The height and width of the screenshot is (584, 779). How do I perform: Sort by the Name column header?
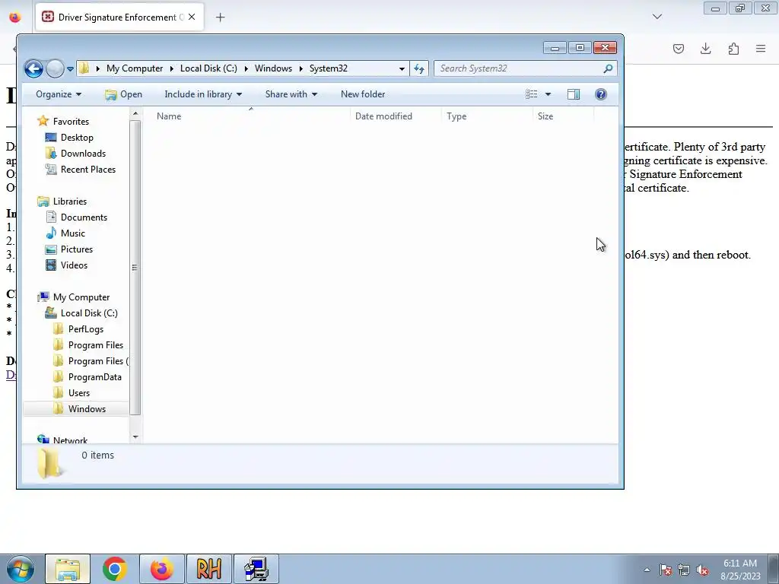click(x=247, y=116)
